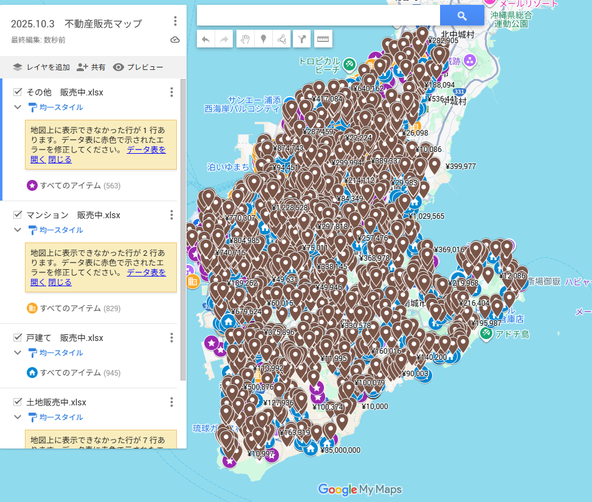592x502 pixels.
Task: Click the undo arrow tool
Action: tap(206, 40)
